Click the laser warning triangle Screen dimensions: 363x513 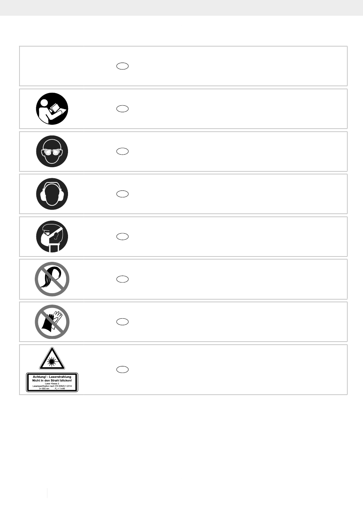pyautogui.click(x=52, y=359)
